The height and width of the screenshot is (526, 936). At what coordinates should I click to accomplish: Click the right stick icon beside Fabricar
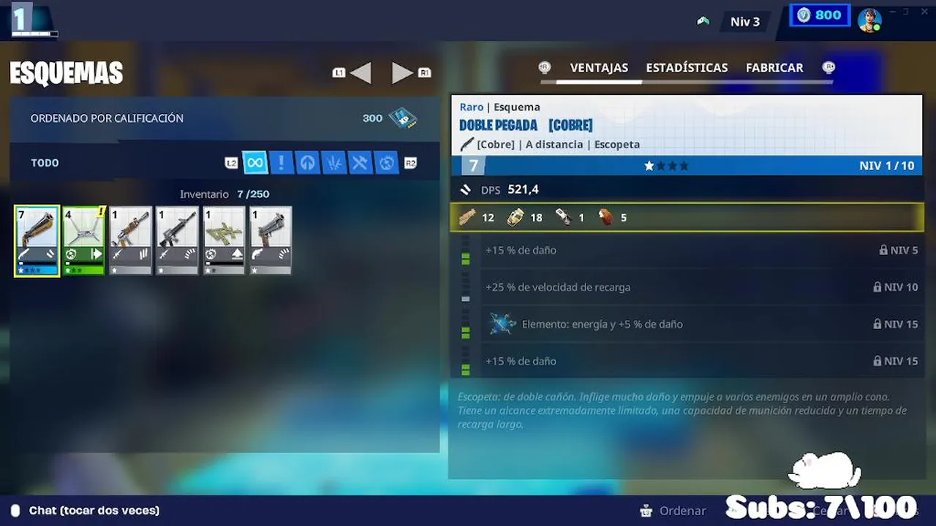(x=829, y=67)
